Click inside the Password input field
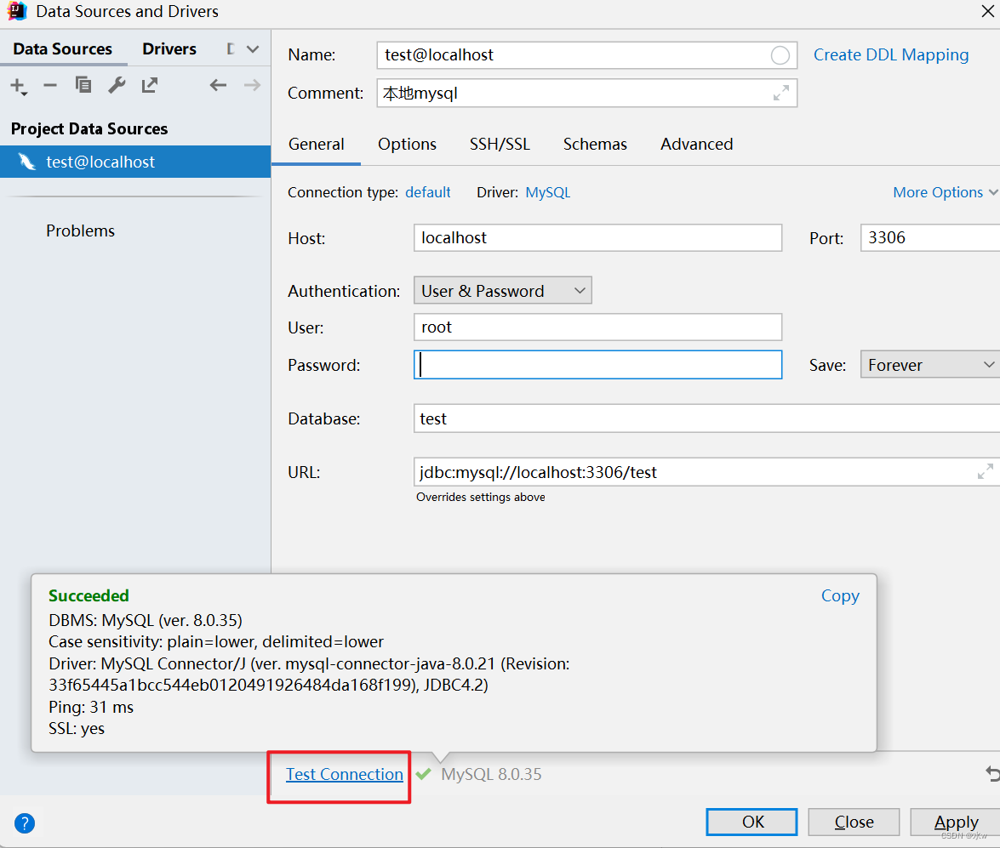This screenshot has width=1000, height=848. point(596,364)
